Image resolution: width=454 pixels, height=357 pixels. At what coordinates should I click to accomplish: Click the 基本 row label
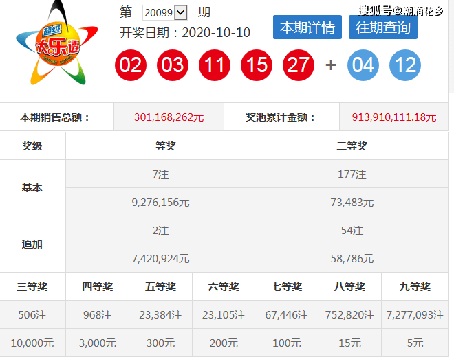pos(32,188)
